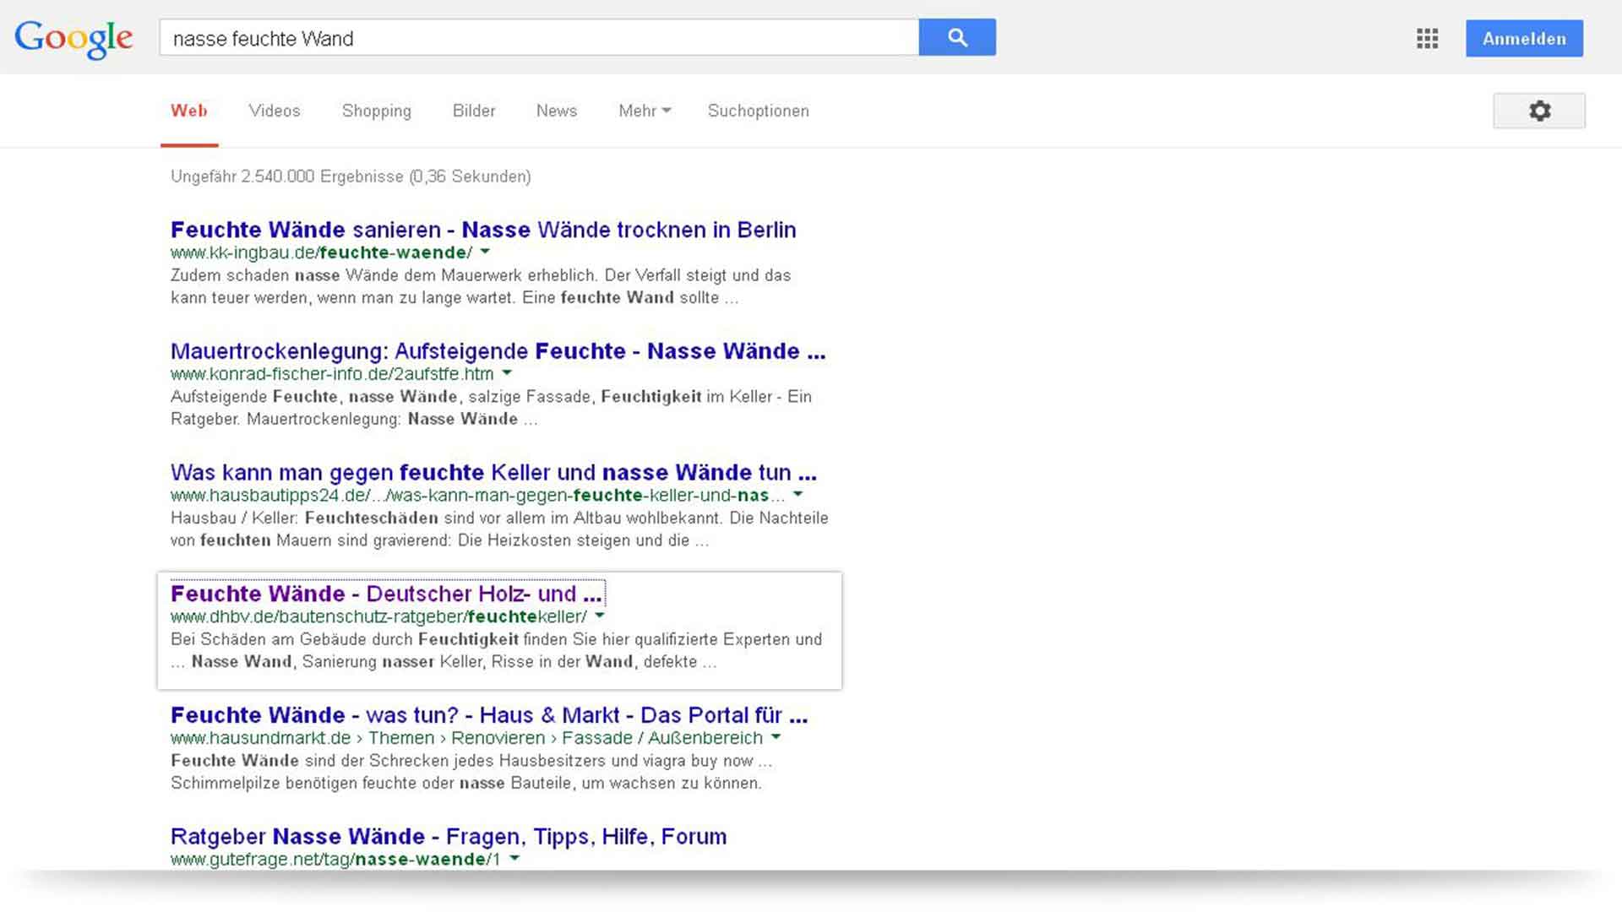Expand arrow next to hausbautipps24.de URL
Image resolution: width=1622 pixels, height=912 pixels.
(797, 494)
